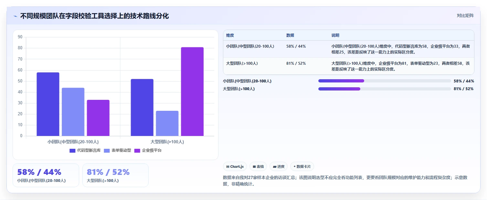The height and width of the screenshot is (200, 487).
Task: Click the 企业级平台 purple legend color box
Action: click(137, 150)
